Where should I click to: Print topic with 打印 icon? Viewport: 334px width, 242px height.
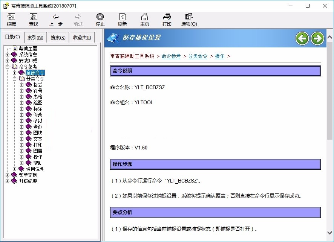(167, 19)
